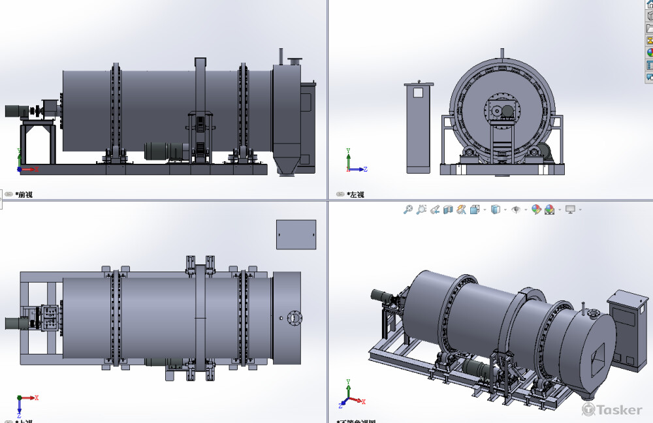Click the *前视 view label
The width and height of the screenshot is (653, 423).
click(25, 194)
